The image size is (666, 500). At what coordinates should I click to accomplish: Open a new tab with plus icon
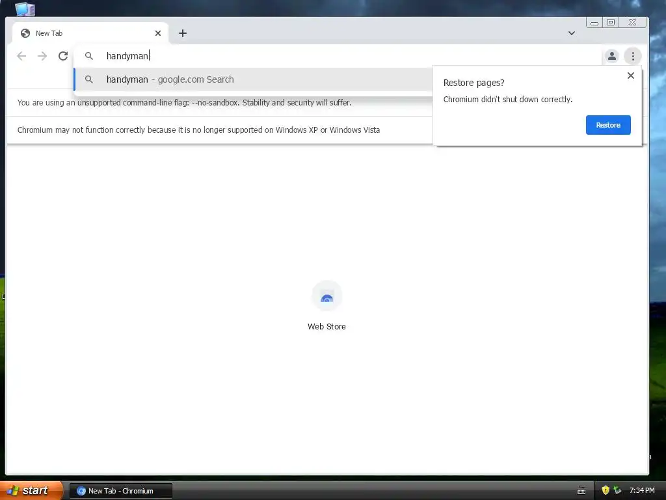[183, 33]
